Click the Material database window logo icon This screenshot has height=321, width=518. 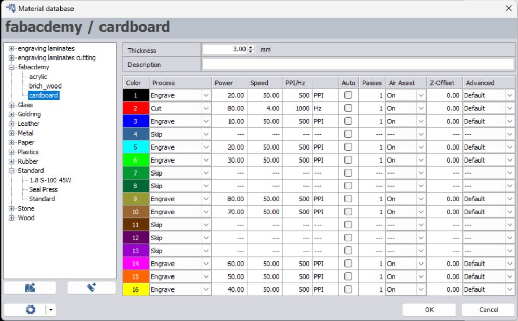(x=10, y=8)
